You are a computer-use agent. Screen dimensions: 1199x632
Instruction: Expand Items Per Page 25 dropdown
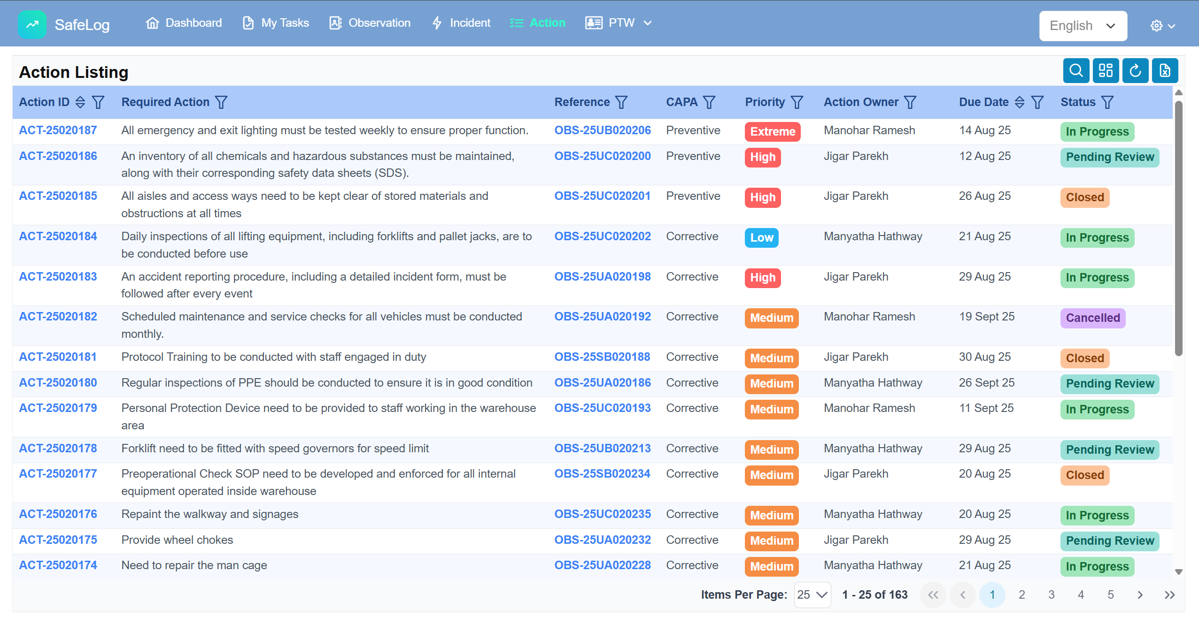coord(812,595)
